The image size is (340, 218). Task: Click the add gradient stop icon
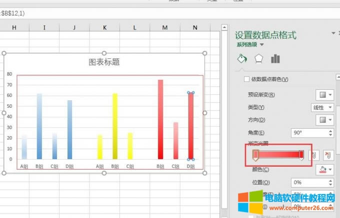click(314, 156)
